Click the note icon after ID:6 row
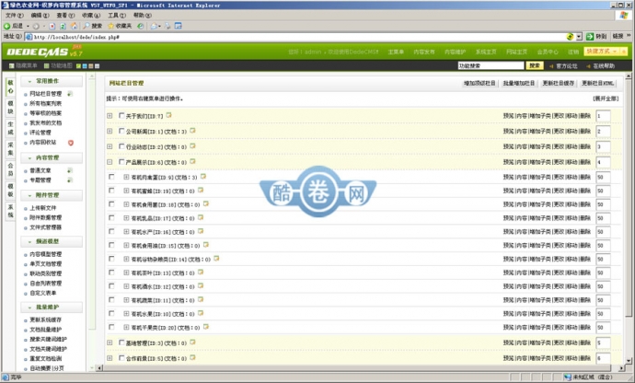Viewport: 635px width, 383px height. pyautogui.click(x=192, y=161)
